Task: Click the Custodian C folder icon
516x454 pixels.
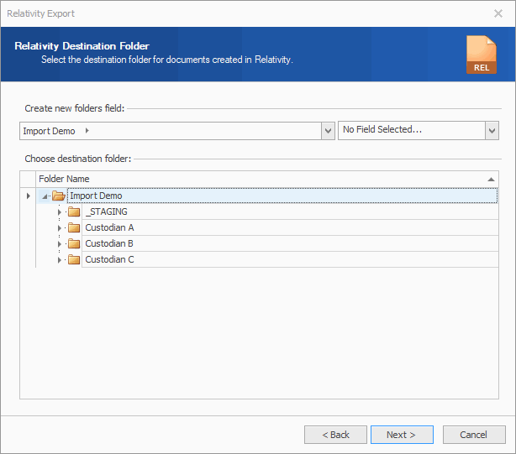Action: tap(74, 259)
